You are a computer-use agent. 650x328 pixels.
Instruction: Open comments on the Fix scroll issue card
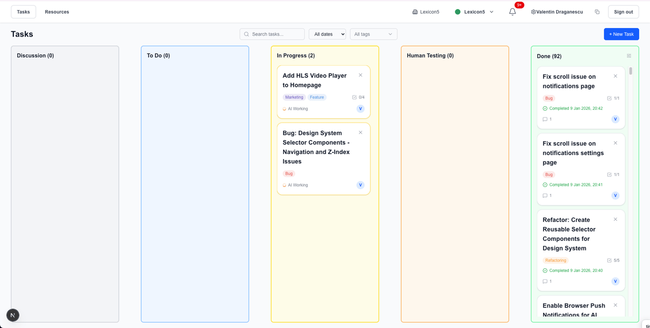pos(545,119)
